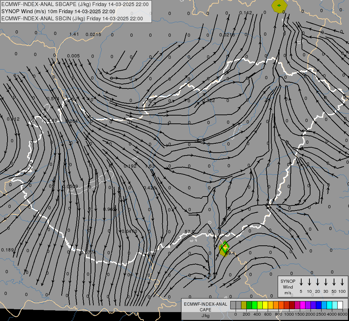This screenshot has height=321, width=349.
Task: Click the 0.005 value on the map
Action: pyautogui.click(x=73, y=56)
